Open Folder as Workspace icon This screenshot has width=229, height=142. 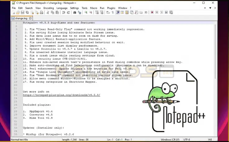141,12
